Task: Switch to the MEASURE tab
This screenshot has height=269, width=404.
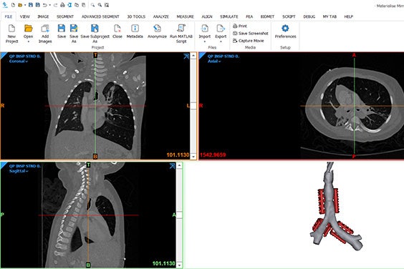Action: tap(186, 16)
